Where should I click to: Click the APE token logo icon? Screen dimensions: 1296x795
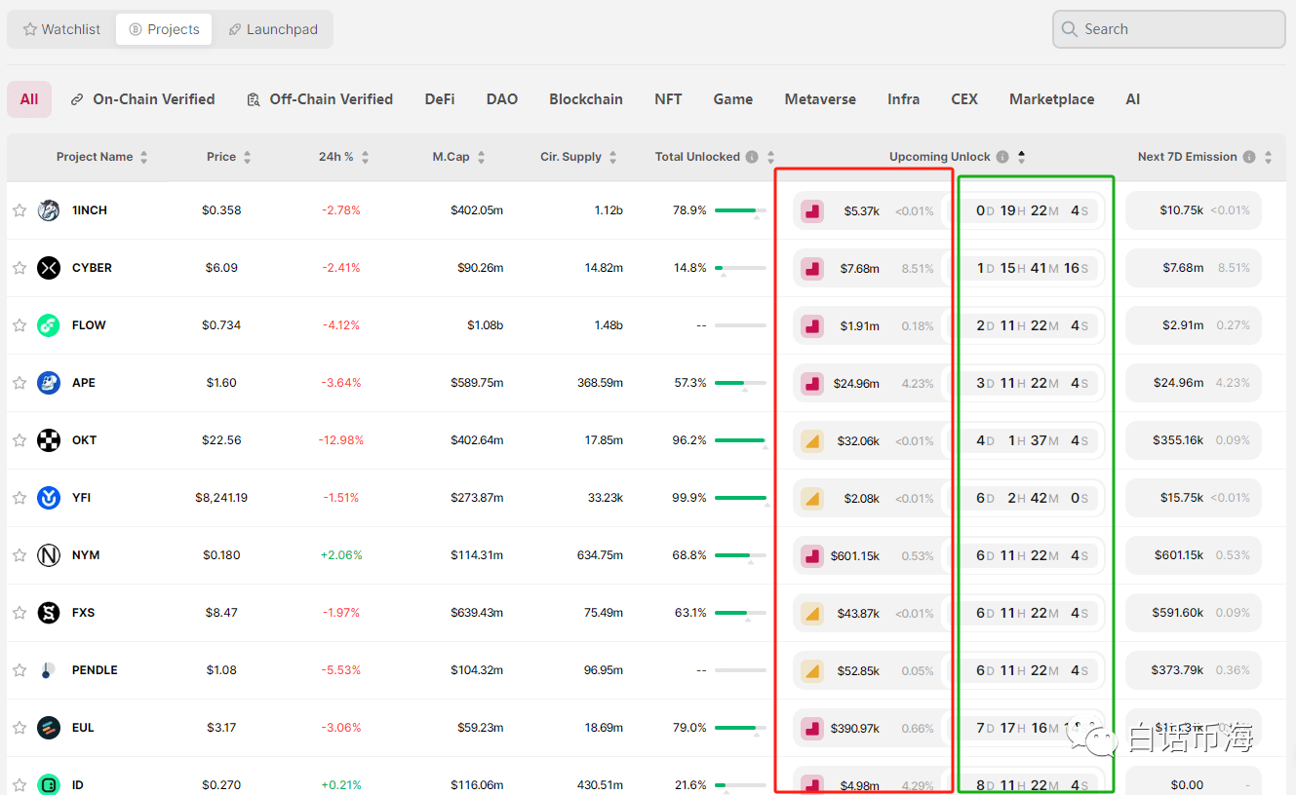[x=49, y=383]
